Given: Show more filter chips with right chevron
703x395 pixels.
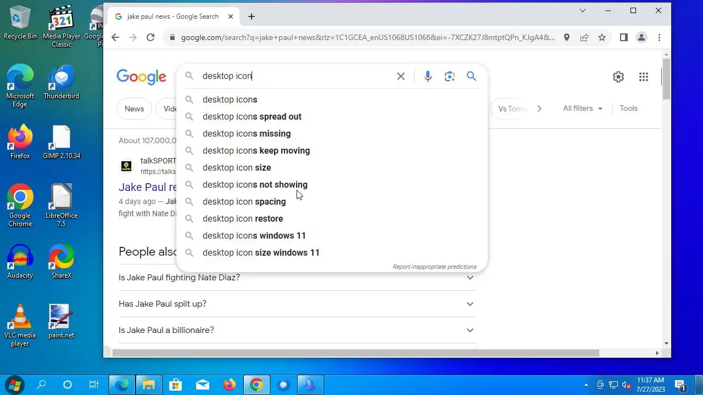Looking at the screenshot, I should pos(539,109).
